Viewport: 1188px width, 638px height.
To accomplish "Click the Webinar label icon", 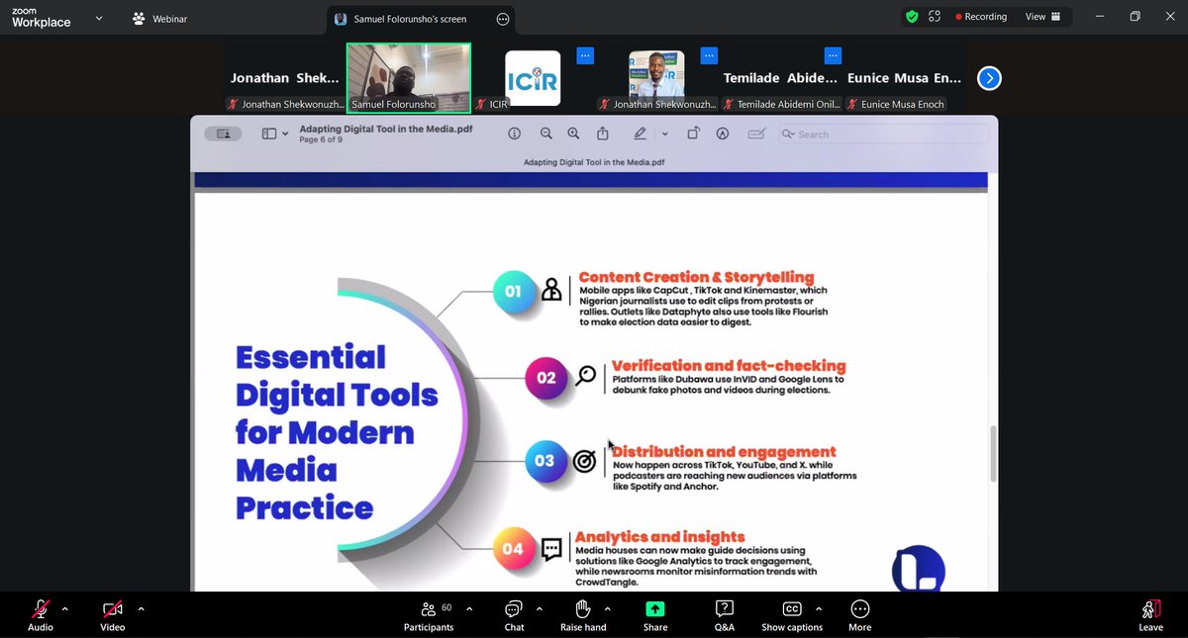I will point(141,18).
